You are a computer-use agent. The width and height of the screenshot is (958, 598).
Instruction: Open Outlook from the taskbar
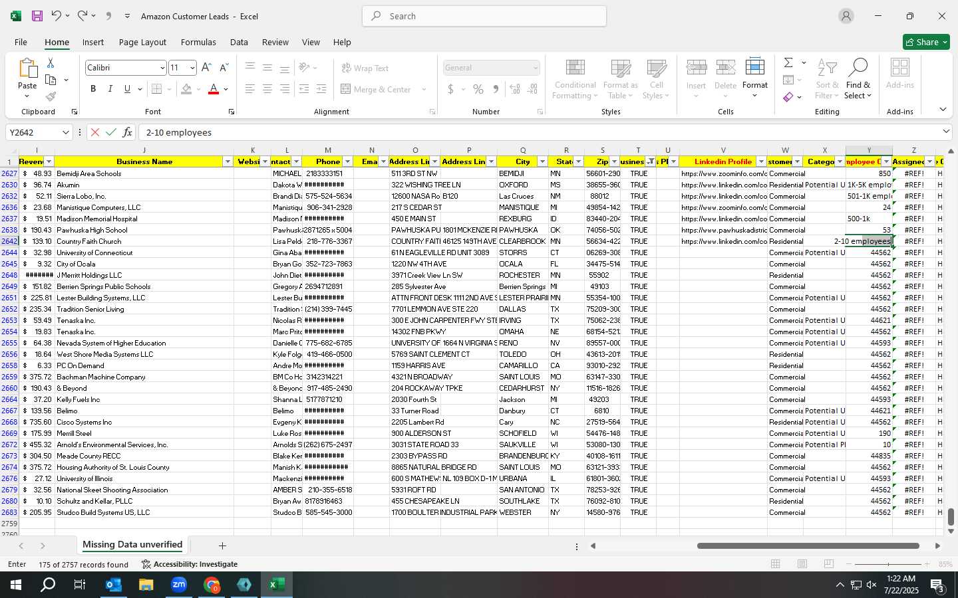(x=114, y=585)
